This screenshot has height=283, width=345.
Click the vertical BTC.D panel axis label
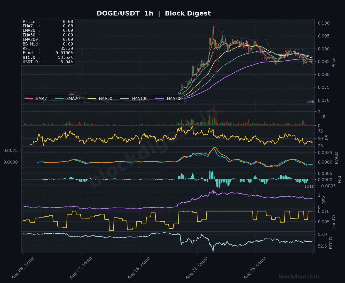click(331, 243)
